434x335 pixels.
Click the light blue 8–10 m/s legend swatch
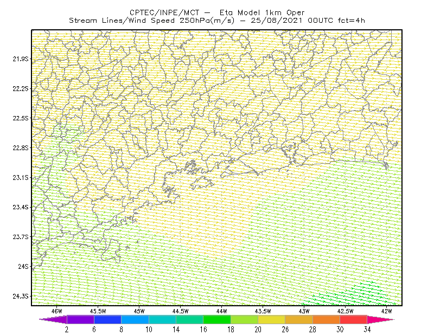click(135, 319)
